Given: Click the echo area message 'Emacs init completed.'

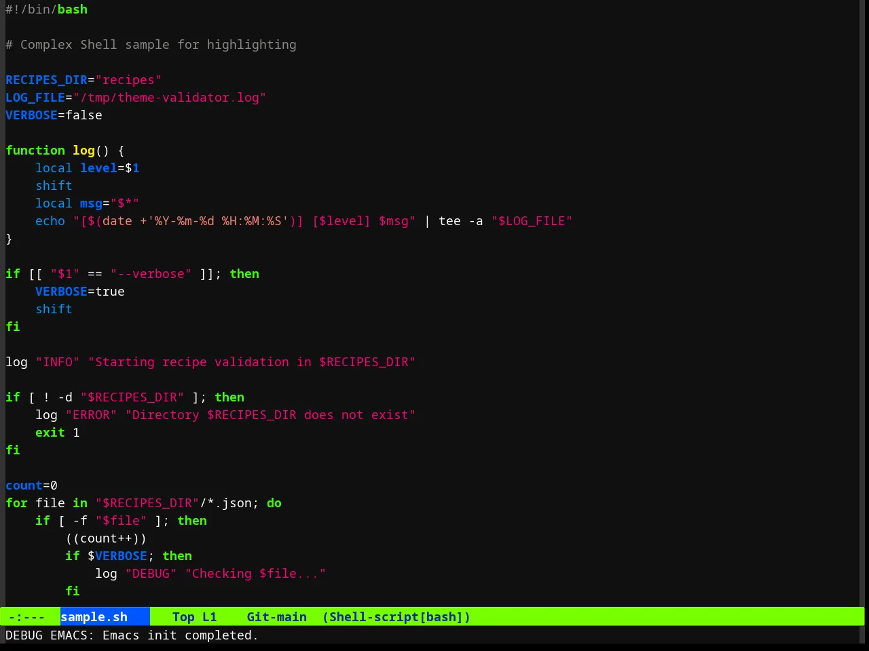Looking at the screenshot, I should click(181, 635).
